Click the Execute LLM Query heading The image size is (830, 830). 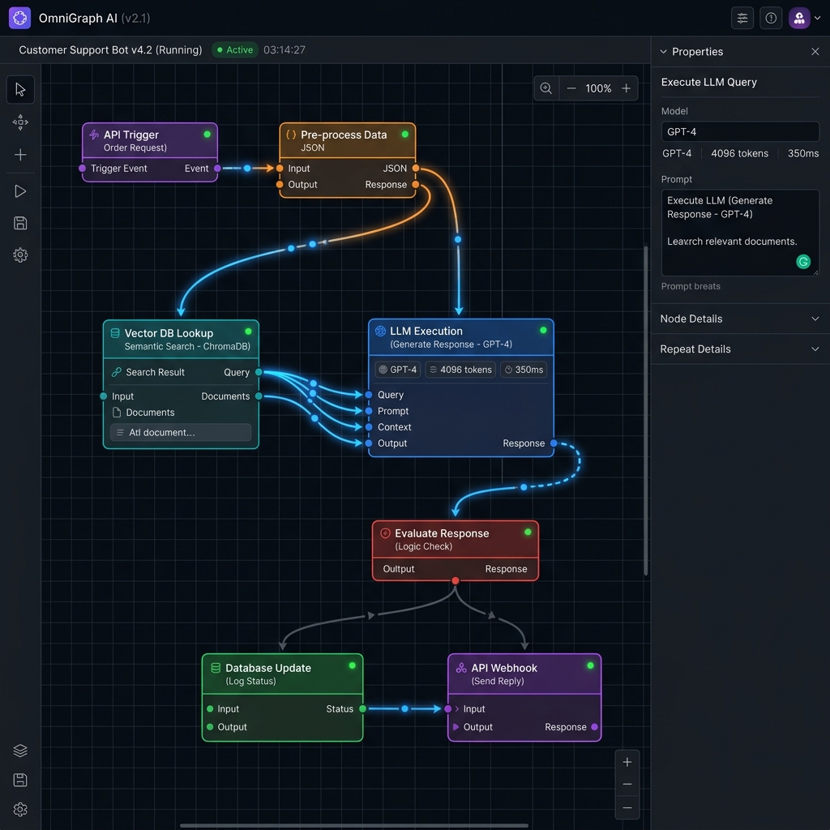(708, 82)
